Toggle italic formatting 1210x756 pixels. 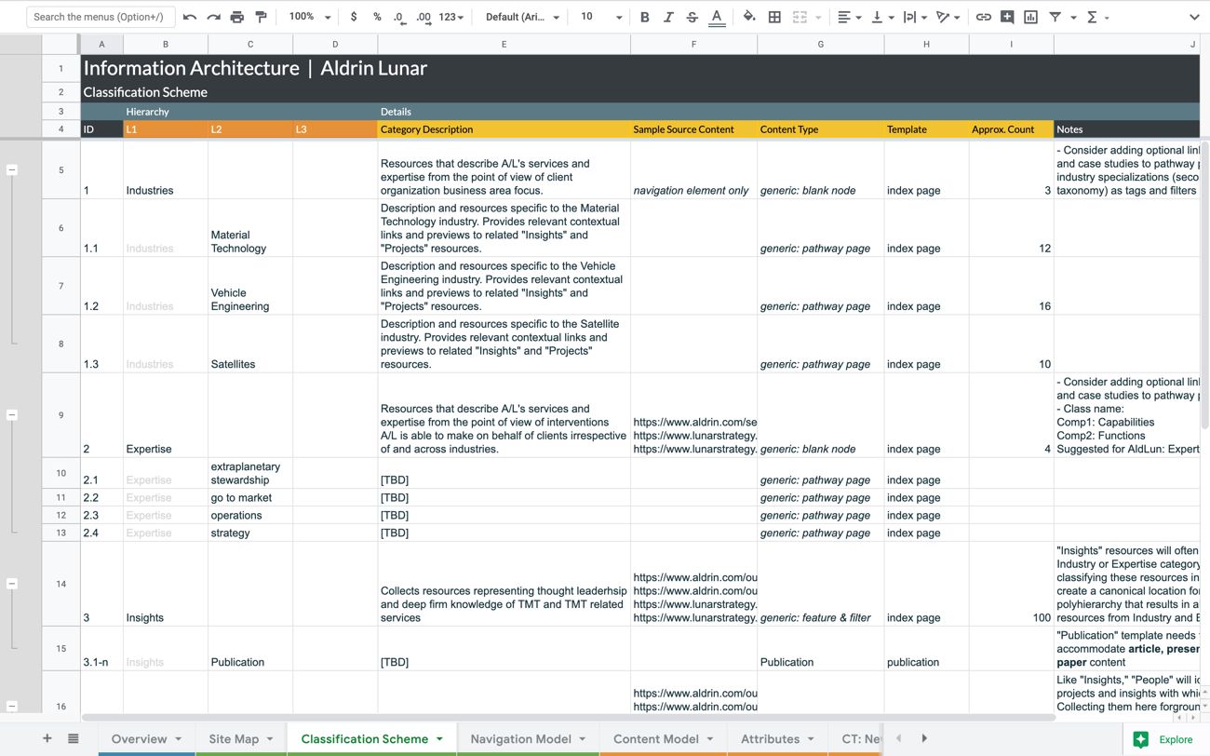tap(668, 17)
